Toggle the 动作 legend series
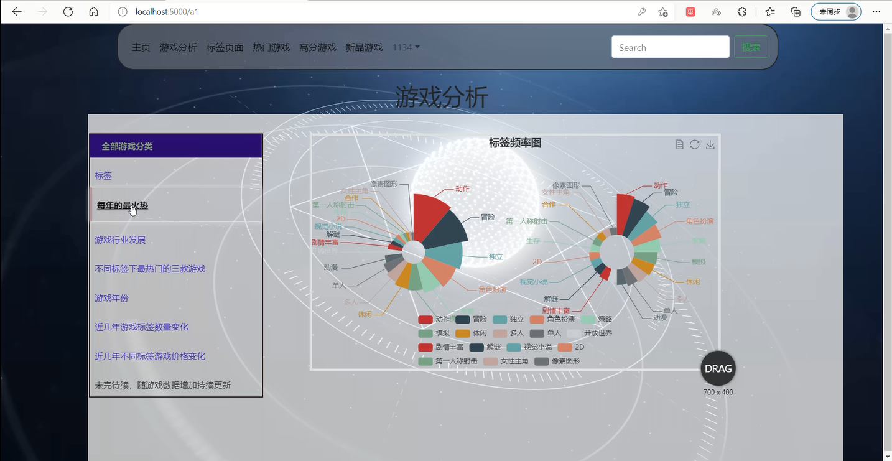The image size is (892, 461). pos(434,319)
